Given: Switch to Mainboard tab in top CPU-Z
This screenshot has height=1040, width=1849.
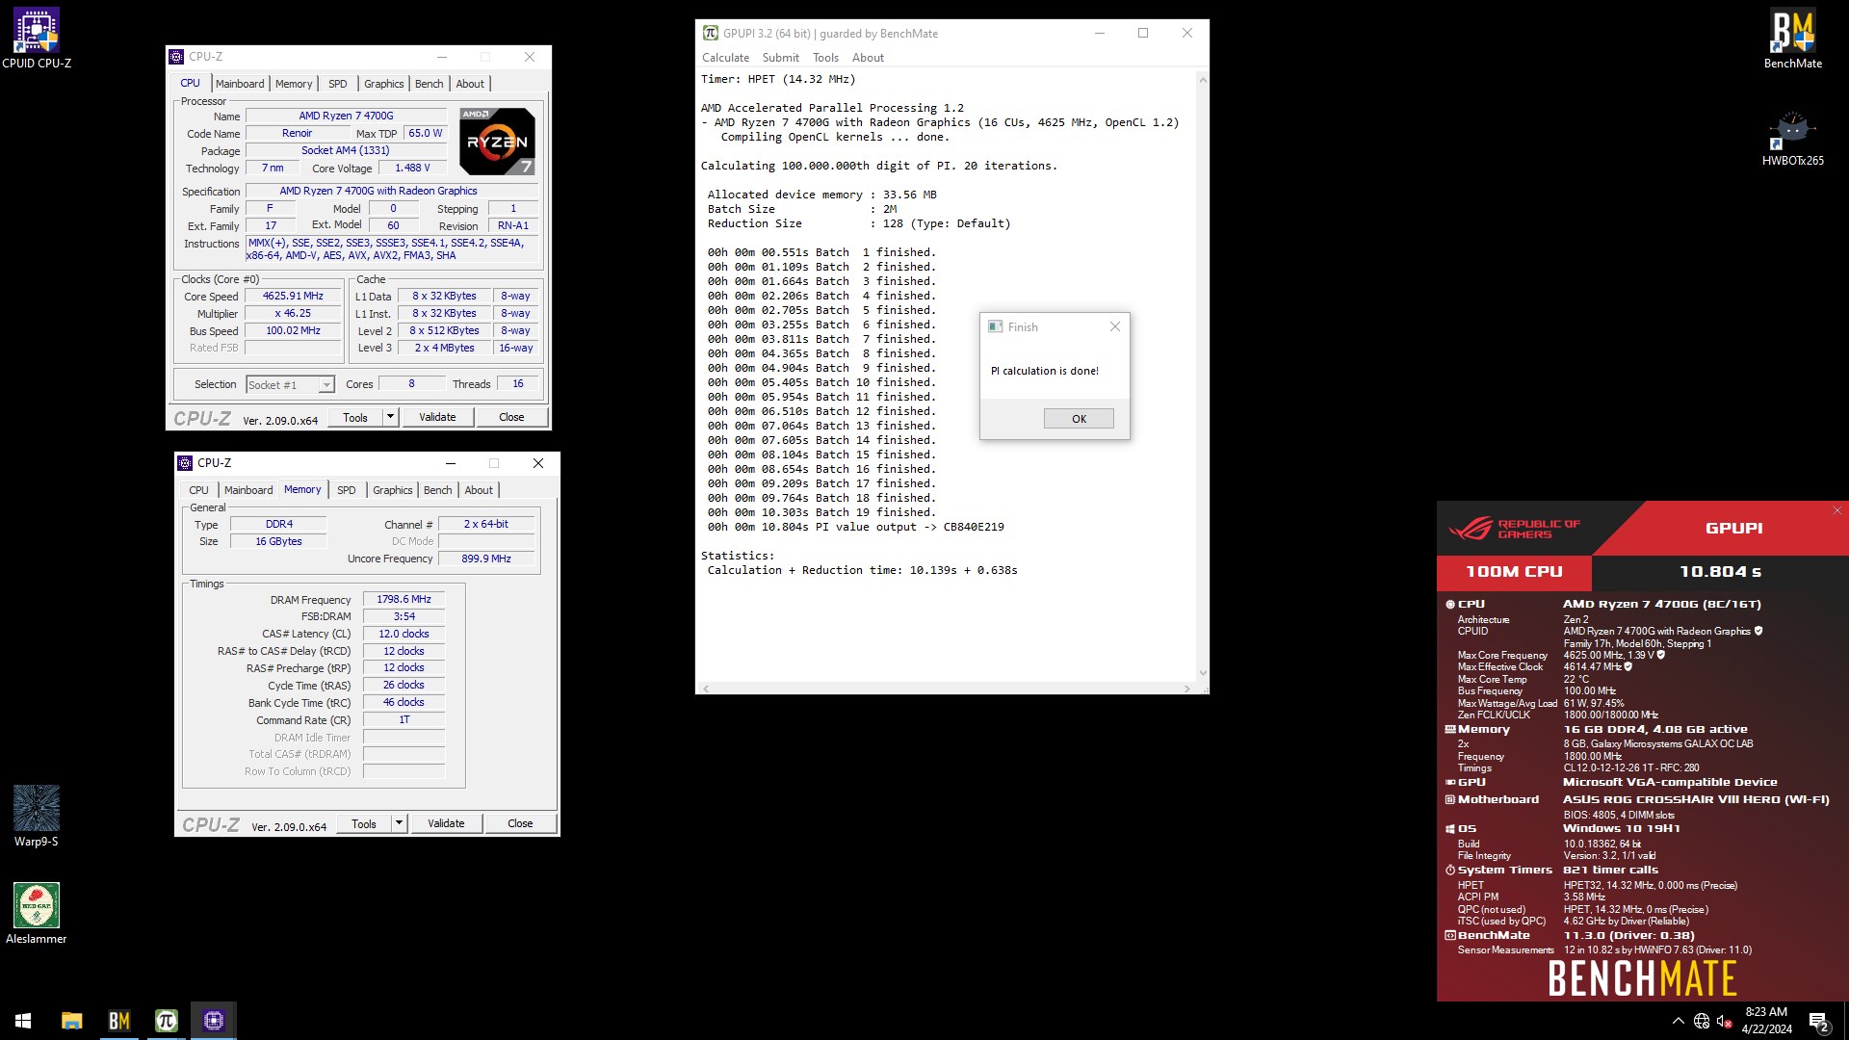Looking at the screenshot, I should coord(240,84).
